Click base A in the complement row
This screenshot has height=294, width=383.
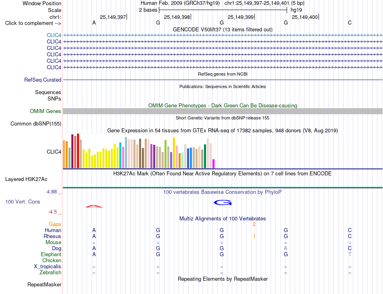click(94, 23)
